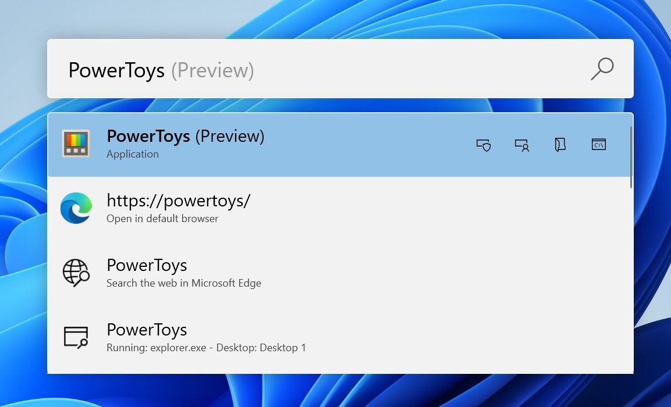Click the magnifier search icon
Screen dimensions: 671x407
point(602,69)
